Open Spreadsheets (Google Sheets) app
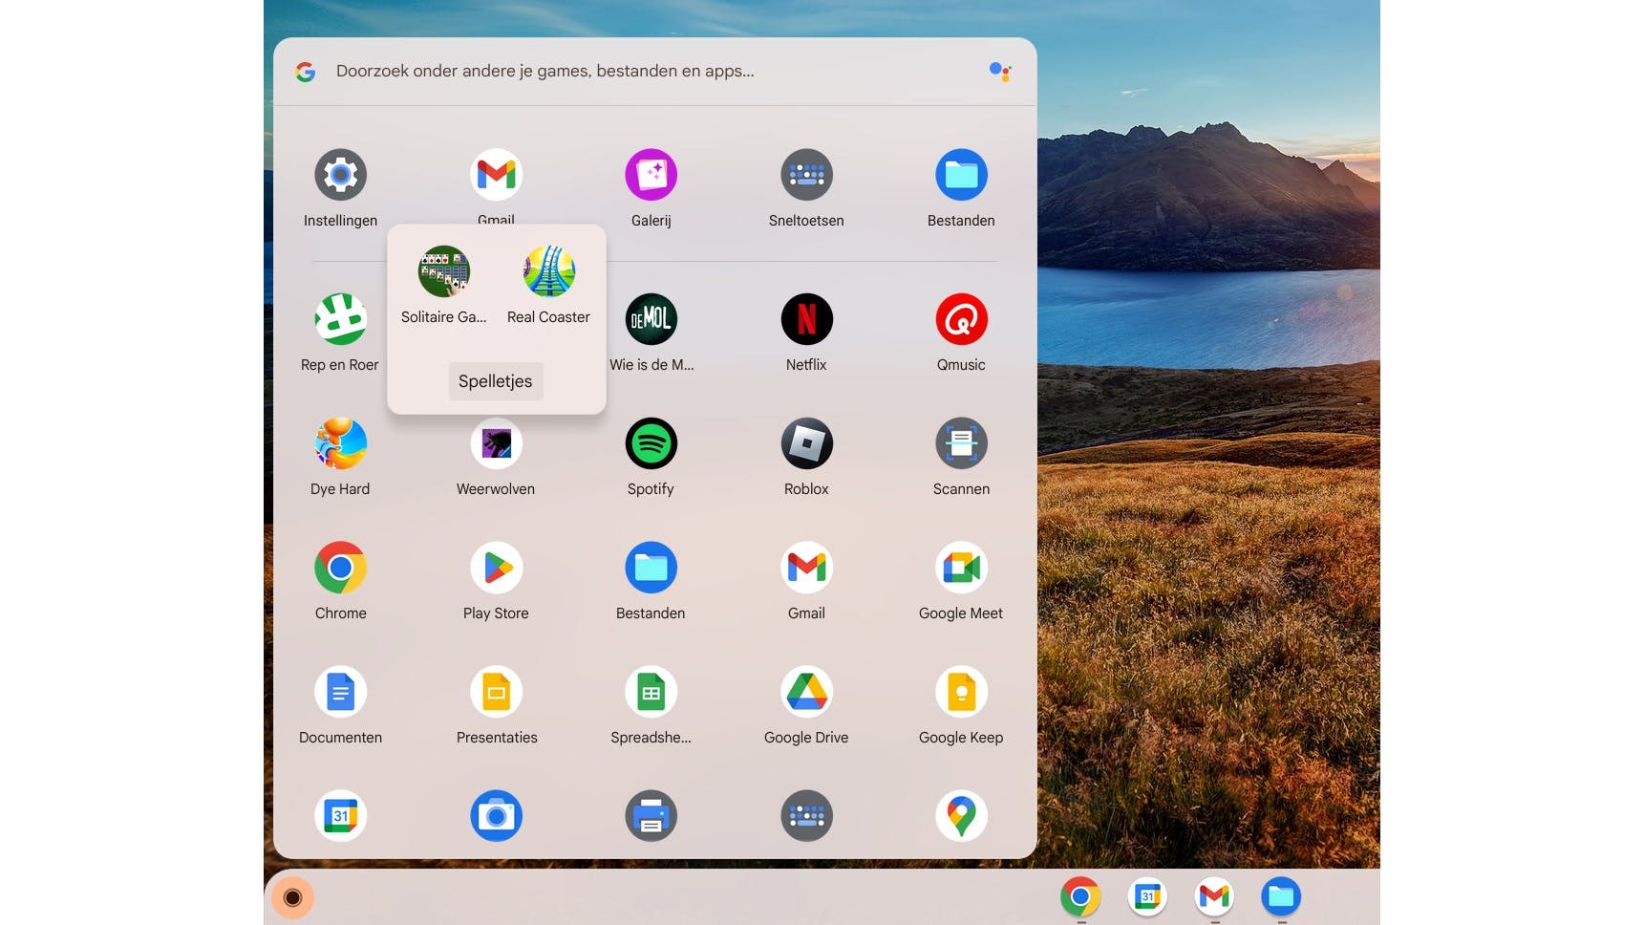 (651, 692)
